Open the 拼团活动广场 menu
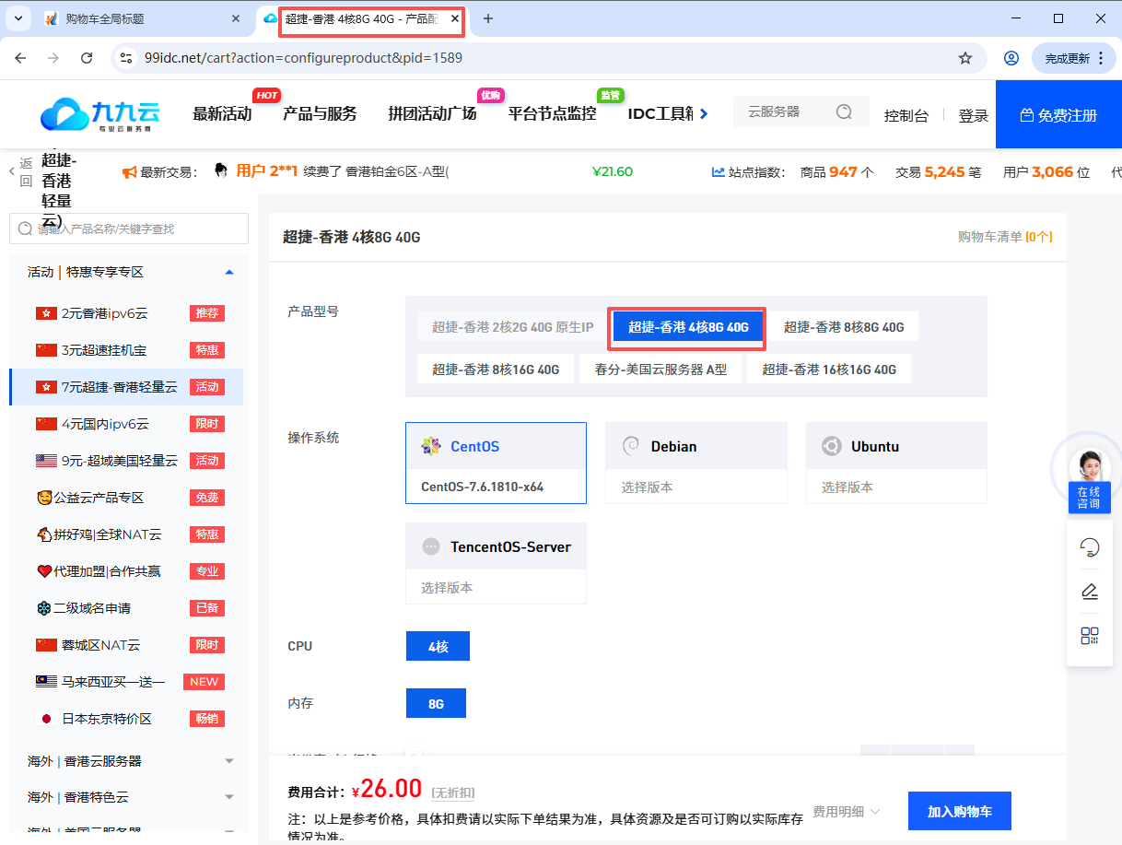 coord(432,114)
